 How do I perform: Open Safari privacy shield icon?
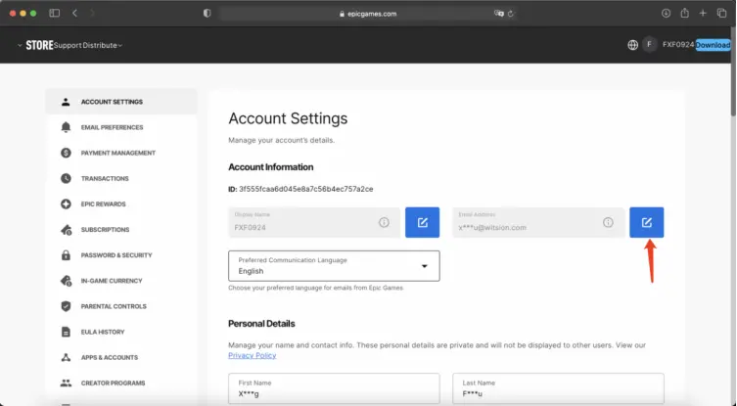tap(207, 13)
